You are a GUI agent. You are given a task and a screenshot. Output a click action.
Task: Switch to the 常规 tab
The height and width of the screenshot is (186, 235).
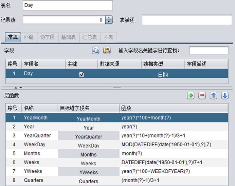point(13,37)
